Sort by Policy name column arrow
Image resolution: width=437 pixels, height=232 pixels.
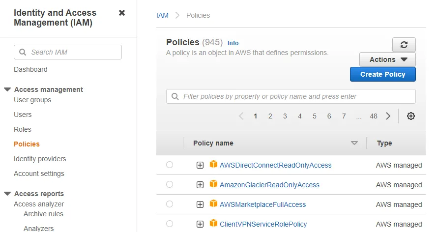point(354,143)
